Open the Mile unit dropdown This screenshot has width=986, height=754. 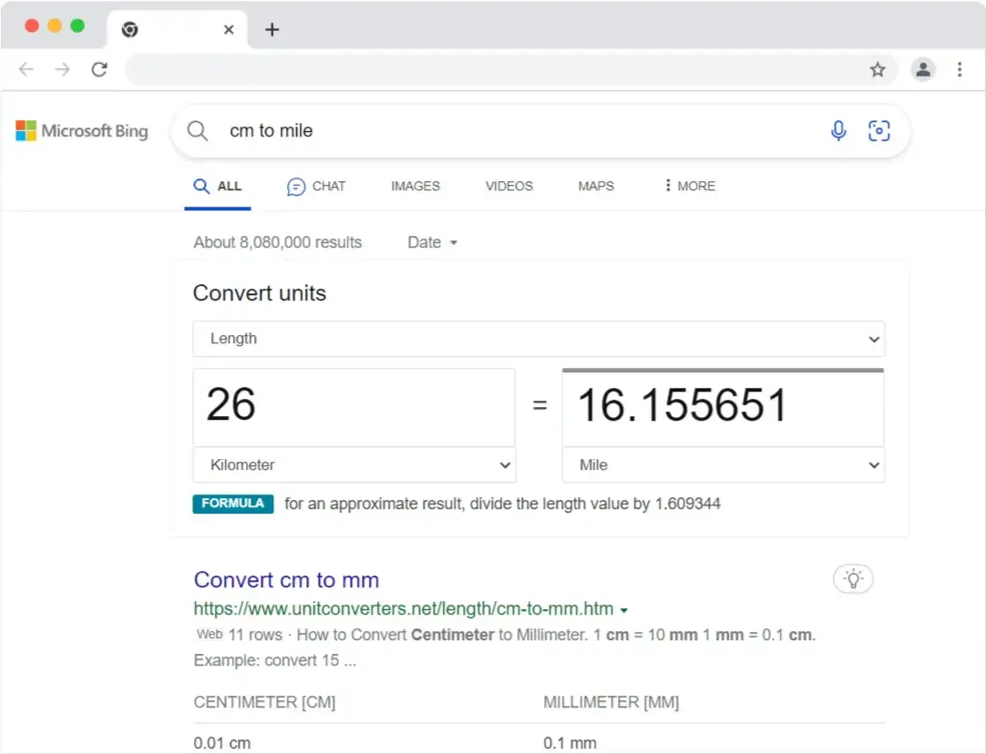[723, 464]
